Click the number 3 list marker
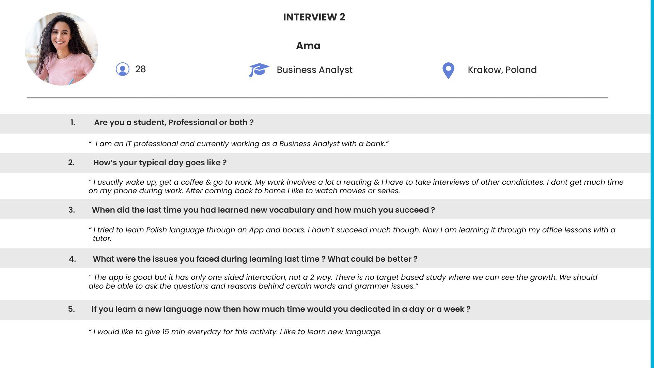Viewport: 654px width, 368px height. click(x=72, y=210)
